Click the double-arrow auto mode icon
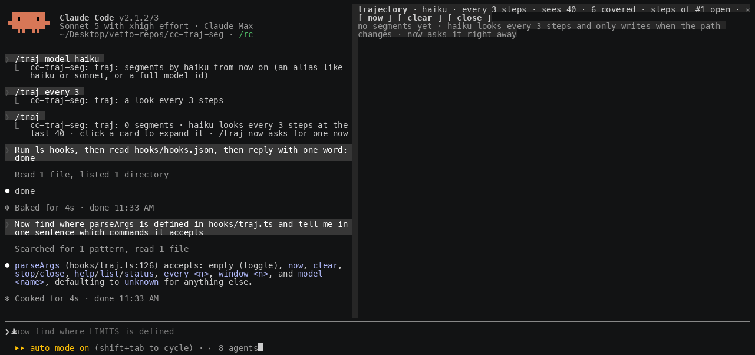The width and height of the screenshot is (755, 355). [x=19, y=348]
